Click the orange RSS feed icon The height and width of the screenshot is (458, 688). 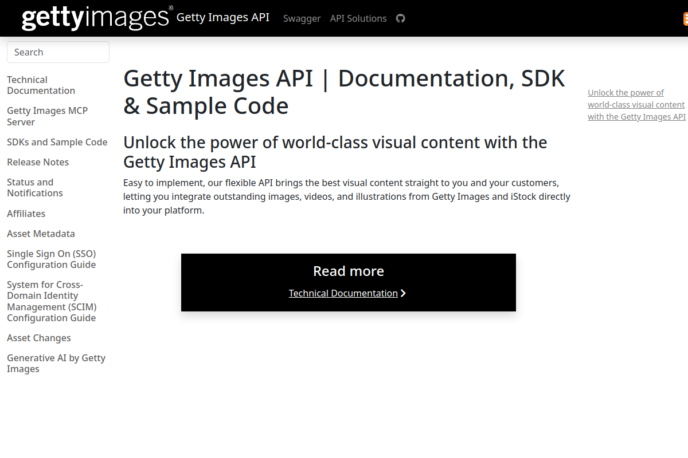pyautogui.click(x=685, y=18)
